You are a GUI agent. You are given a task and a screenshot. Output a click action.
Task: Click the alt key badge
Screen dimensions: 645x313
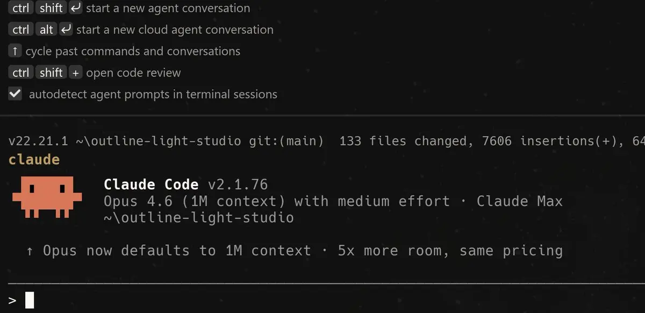coord(46,30)
